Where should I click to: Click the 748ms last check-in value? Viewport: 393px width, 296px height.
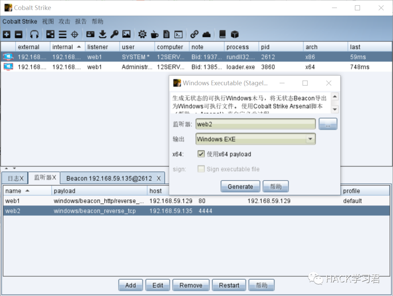pyautogui.click(x=360, y=67)
